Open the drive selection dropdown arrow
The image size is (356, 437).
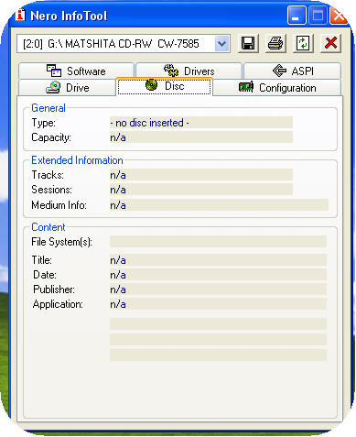[x=221, y=44]
